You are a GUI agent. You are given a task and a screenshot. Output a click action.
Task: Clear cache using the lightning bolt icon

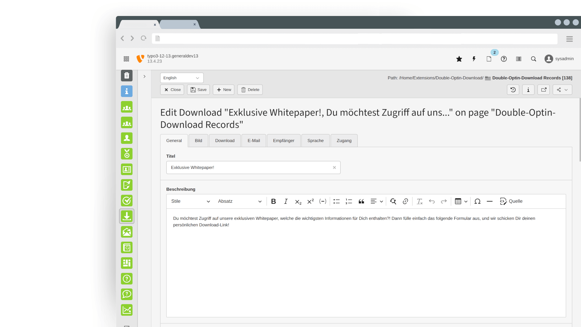474,59
